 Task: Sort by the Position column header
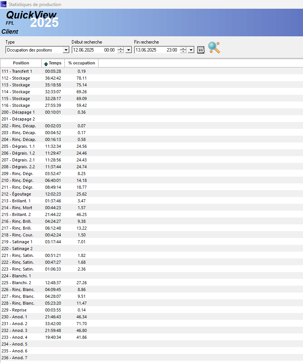point(21,63)
